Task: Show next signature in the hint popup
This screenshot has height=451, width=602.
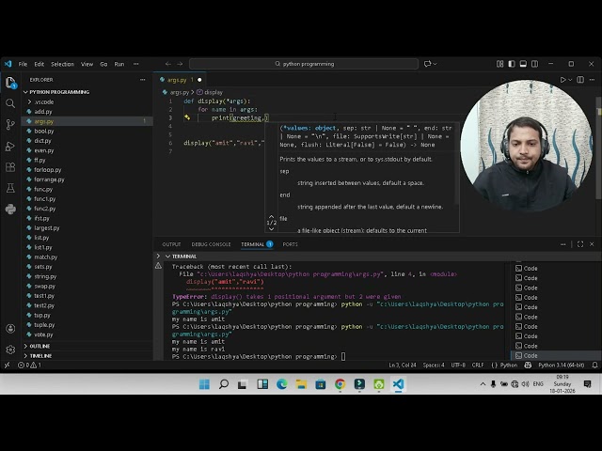Action: [x=272, y=229]
